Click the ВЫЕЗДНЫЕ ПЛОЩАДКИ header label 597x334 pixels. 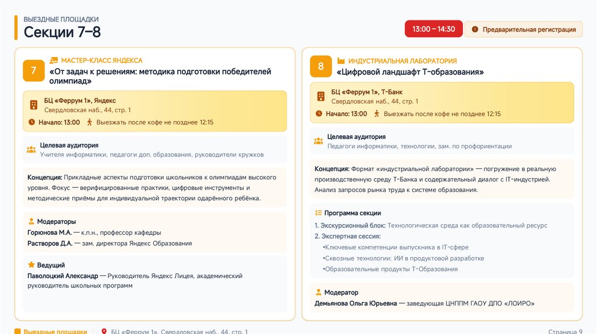(61, 19)
